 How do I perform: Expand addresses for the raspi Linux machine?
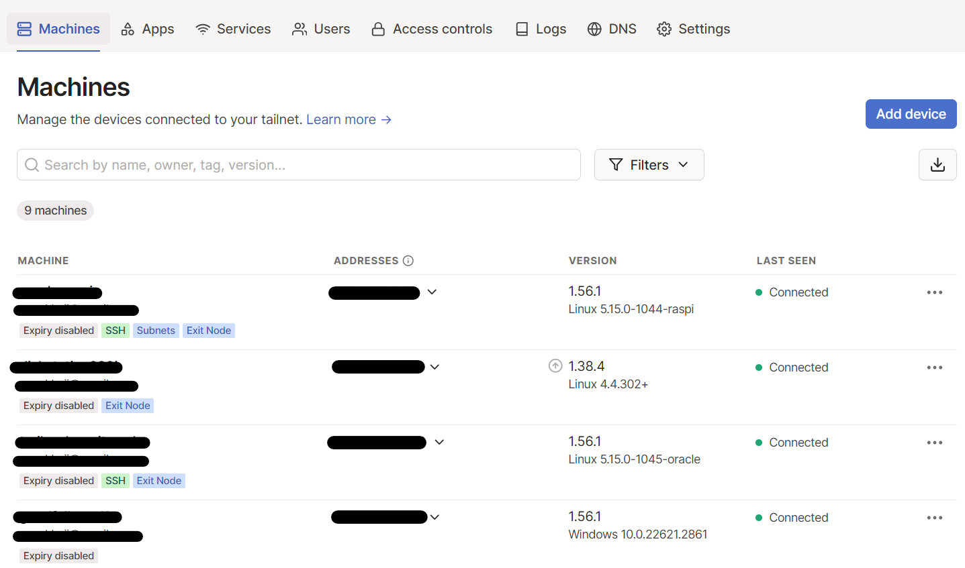[x=432, y=292]
